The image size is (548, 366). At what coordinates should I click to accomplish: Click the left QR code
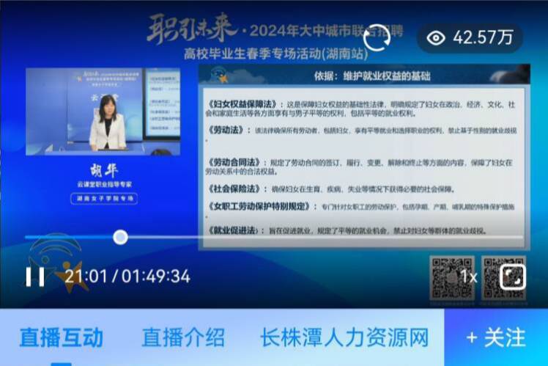tap(452, 277)
